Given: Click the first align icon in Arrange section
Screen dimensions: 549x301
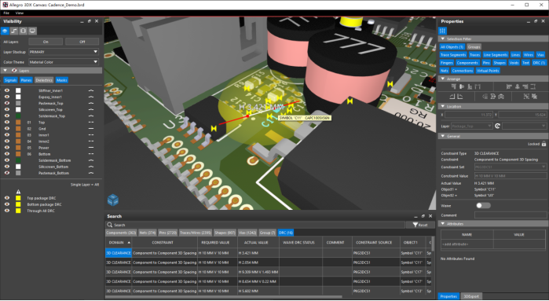Looking at the screenshot, I should coord(454,86).
